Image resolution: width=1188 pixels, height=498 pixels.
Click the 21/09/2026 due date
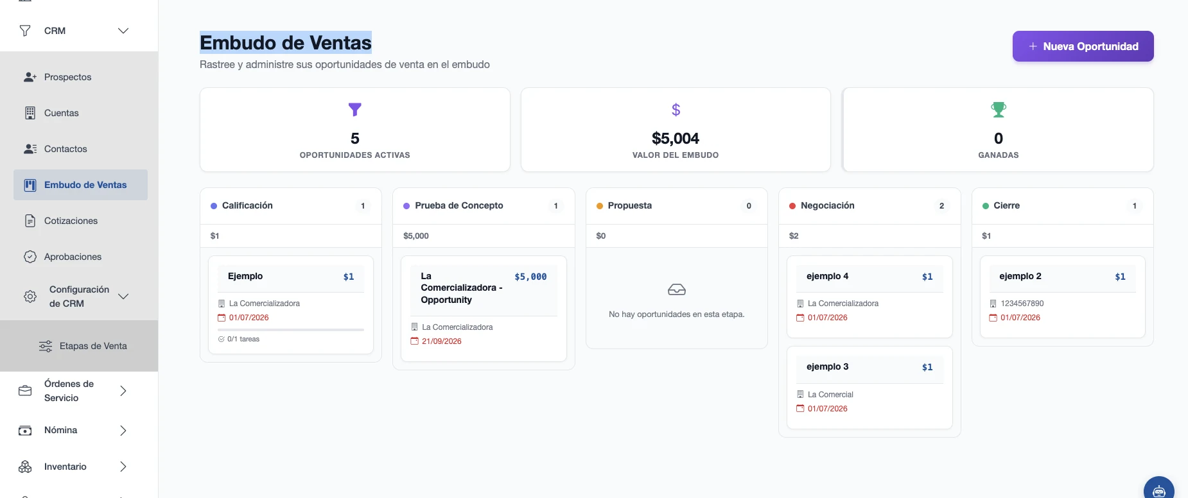coord(442,341)
